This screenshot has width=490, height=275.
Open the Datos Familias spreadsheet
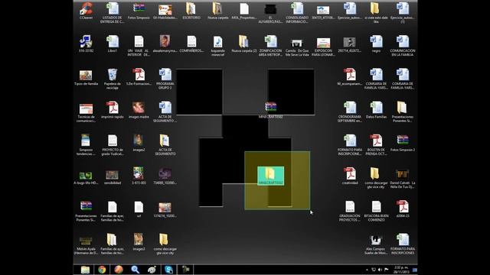376,110
